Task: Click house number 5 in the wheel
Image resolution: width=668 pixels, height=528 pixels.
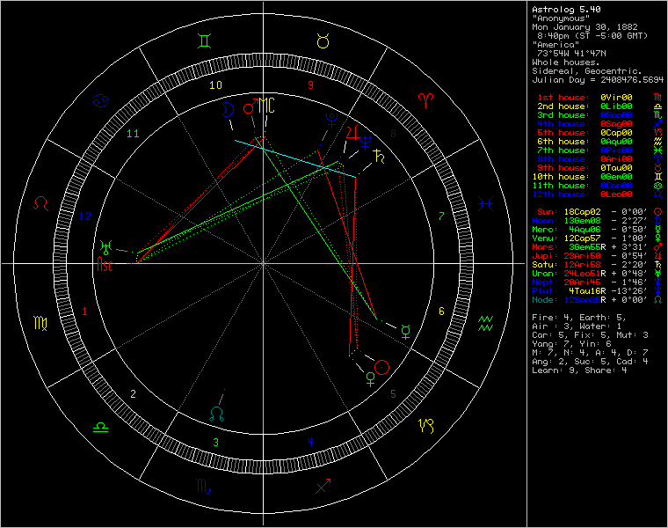Action: [x=393, y=394]
